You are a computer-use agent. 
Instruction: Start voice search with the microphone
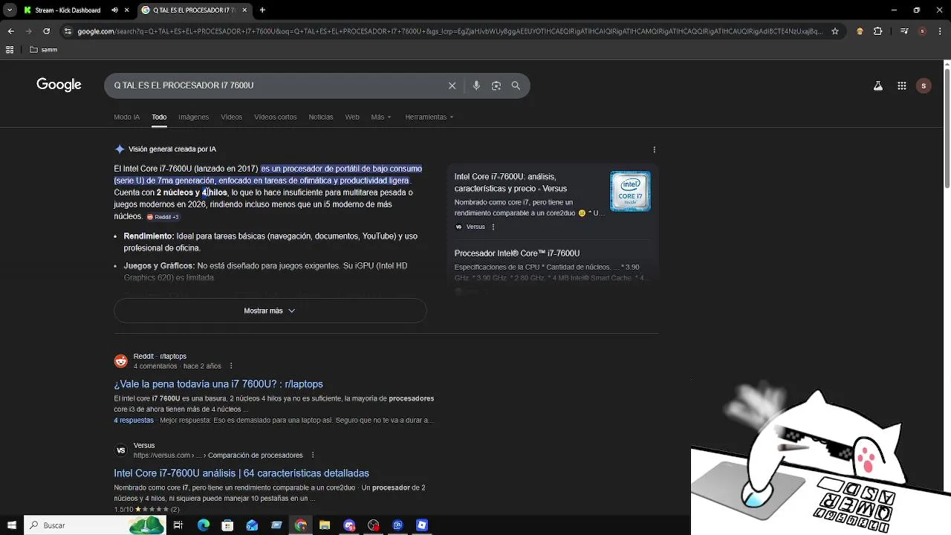476,85
